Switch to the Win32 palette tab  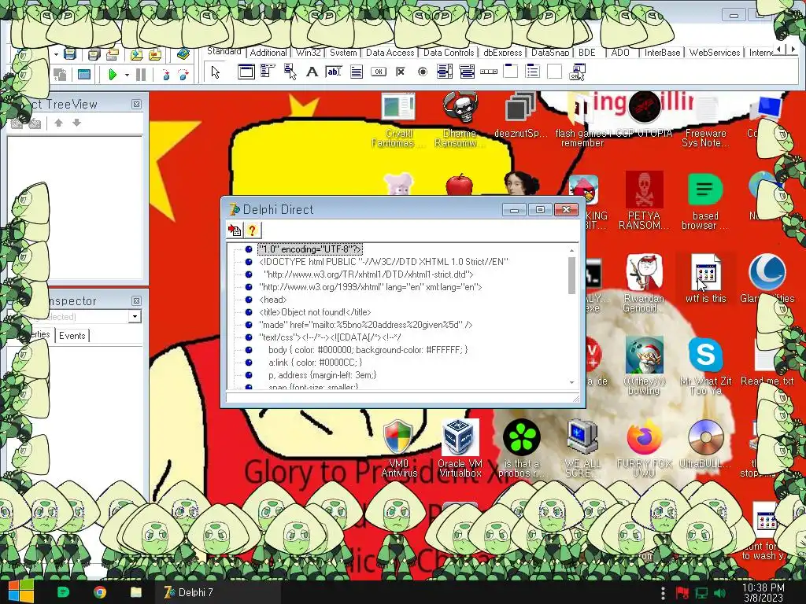[x=308, y=53]
